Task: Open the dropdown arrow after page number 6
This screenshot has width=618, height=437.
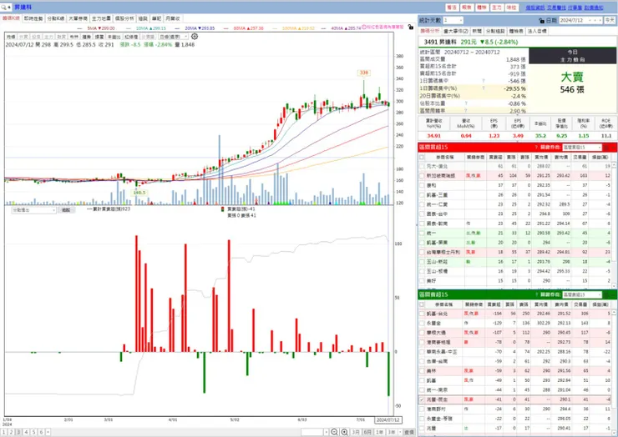Action: [x=48, y=432]
